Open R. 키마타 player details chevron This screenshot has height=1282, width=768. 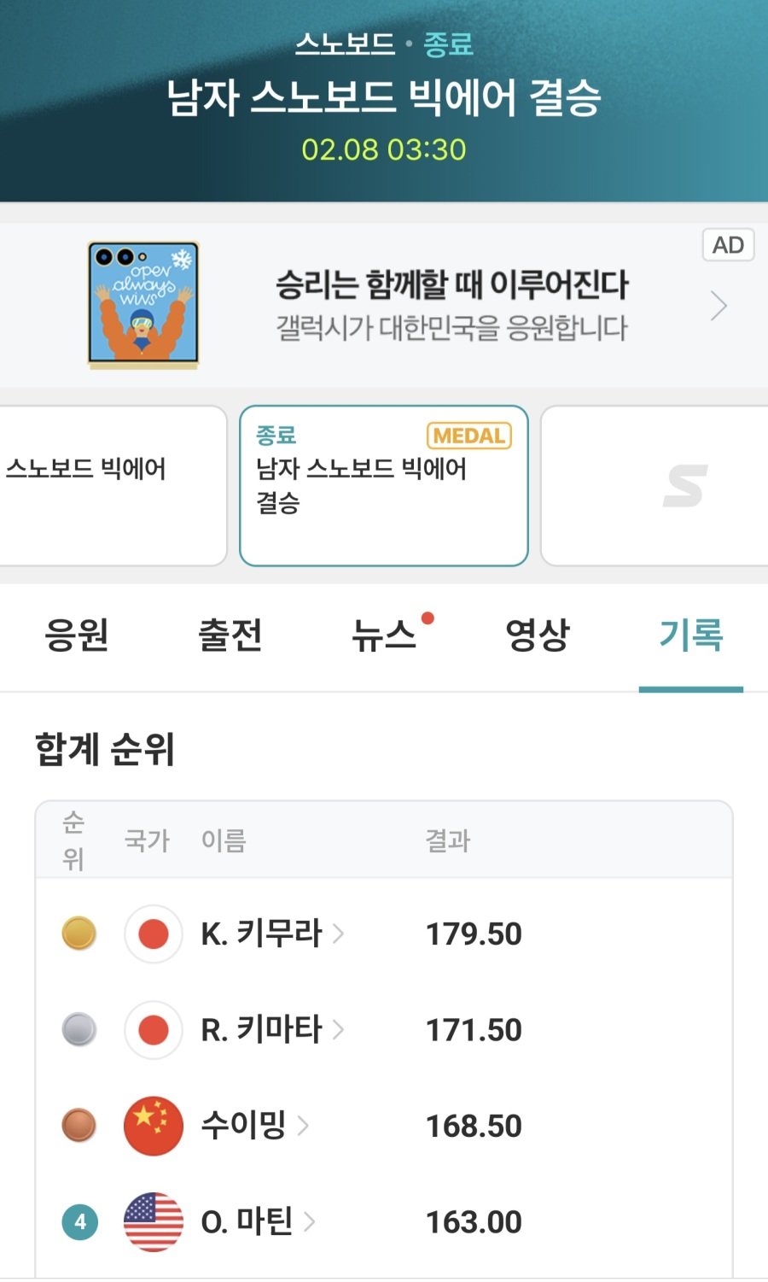[x=339, y=1030]
